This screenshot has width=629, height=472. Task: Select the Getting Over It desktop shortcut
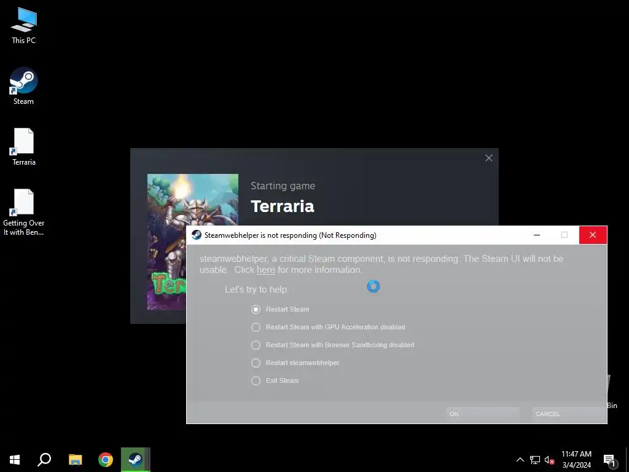(24, 212)
